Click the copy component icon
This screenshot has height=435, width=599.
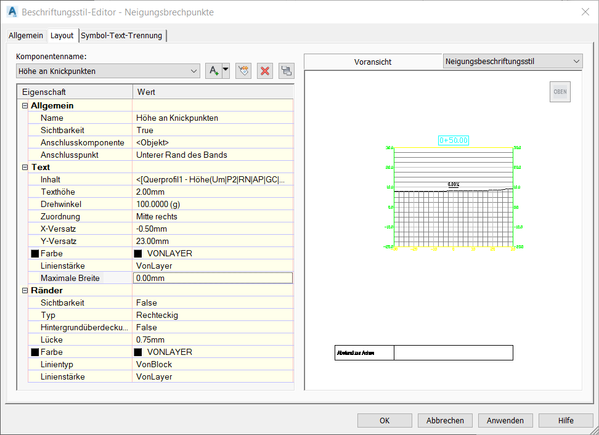coord(245,71)
